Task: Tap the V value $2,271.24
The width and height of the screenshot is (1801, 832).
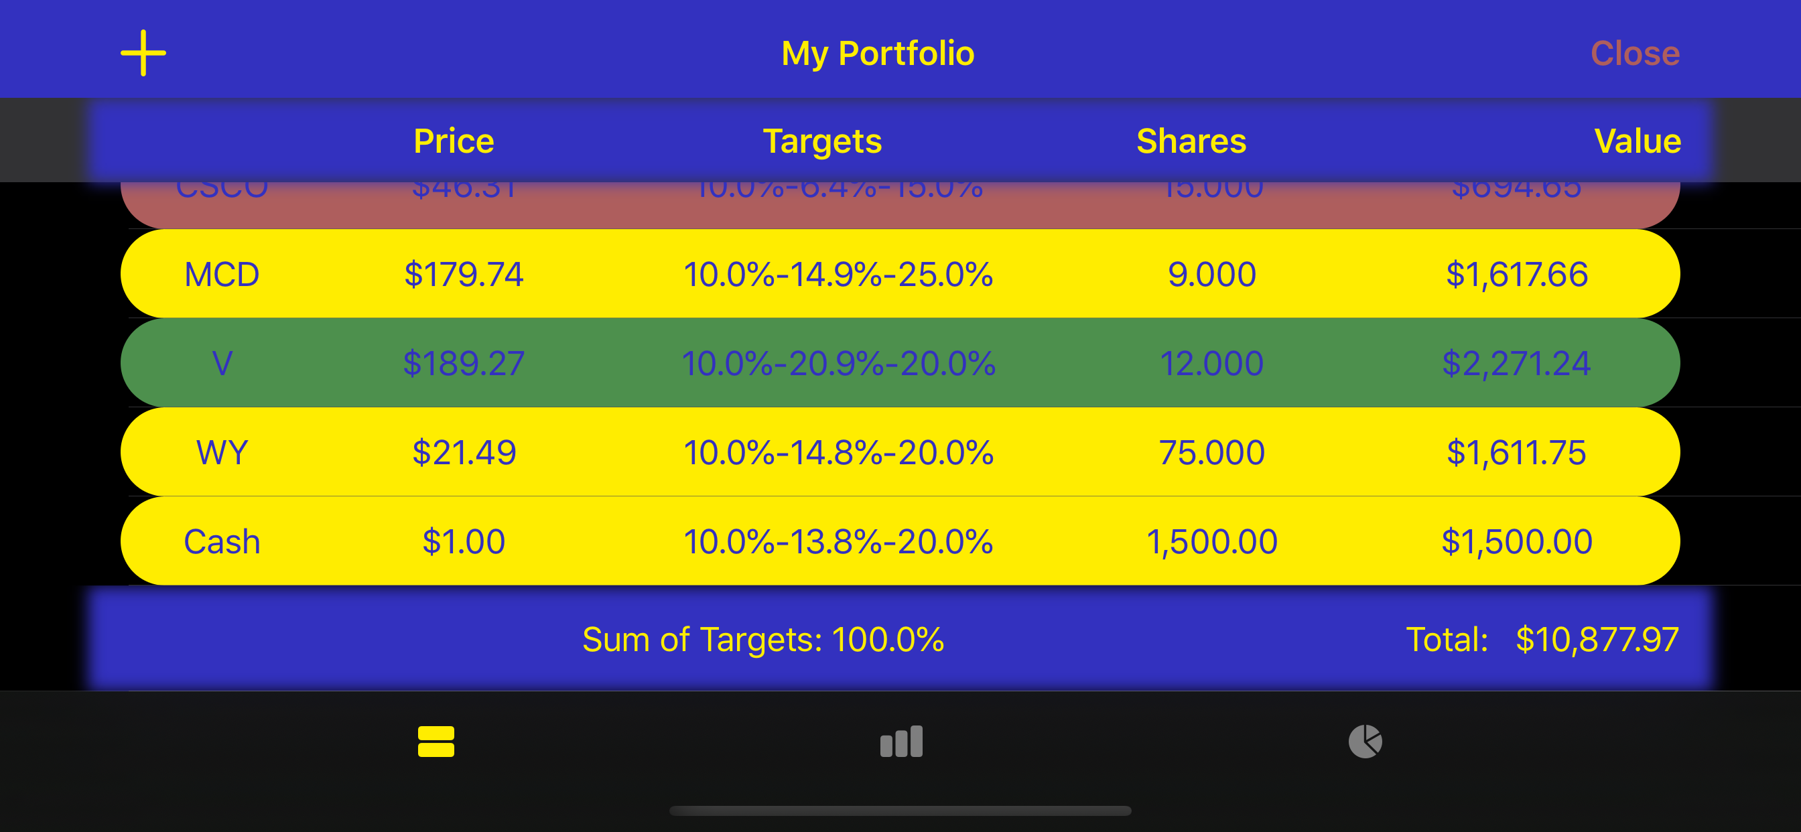Action: (x=1516, y=363)
